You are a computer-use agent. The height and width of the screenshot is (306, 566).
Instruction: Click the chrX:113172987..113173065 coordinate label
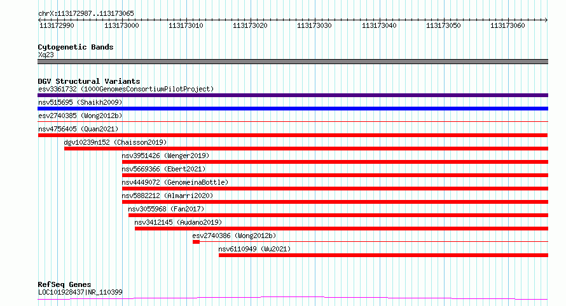coord(86,14)
